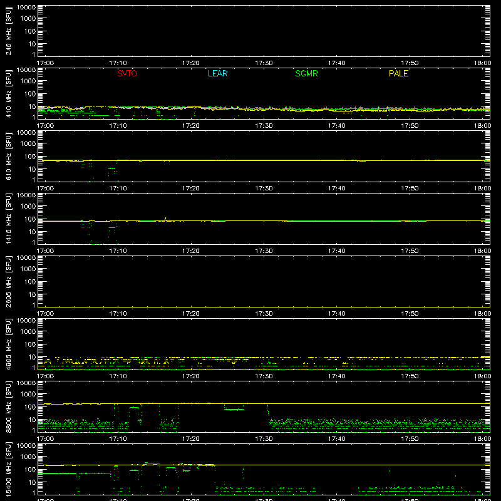Select the 4995 MHz [SFU] axis title

click(8, 344)
